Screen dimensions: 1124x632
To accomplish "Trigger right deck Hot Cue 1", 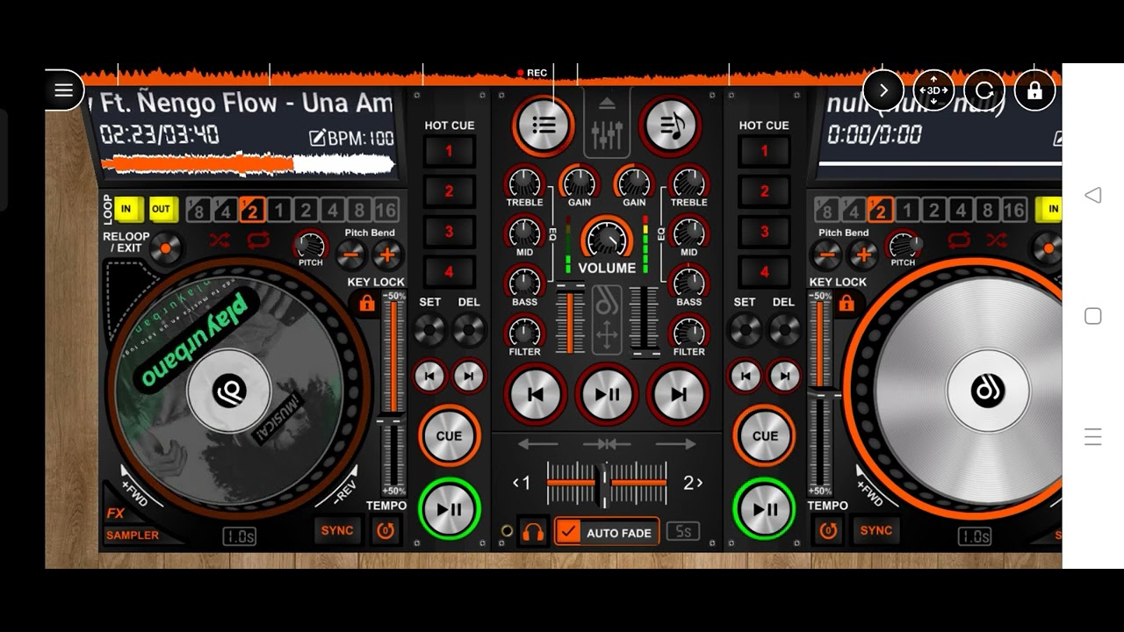I will [764, 151].
